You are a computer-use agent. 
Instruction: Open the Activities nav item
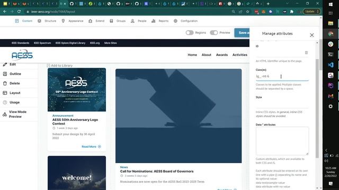tap(240, 55)
